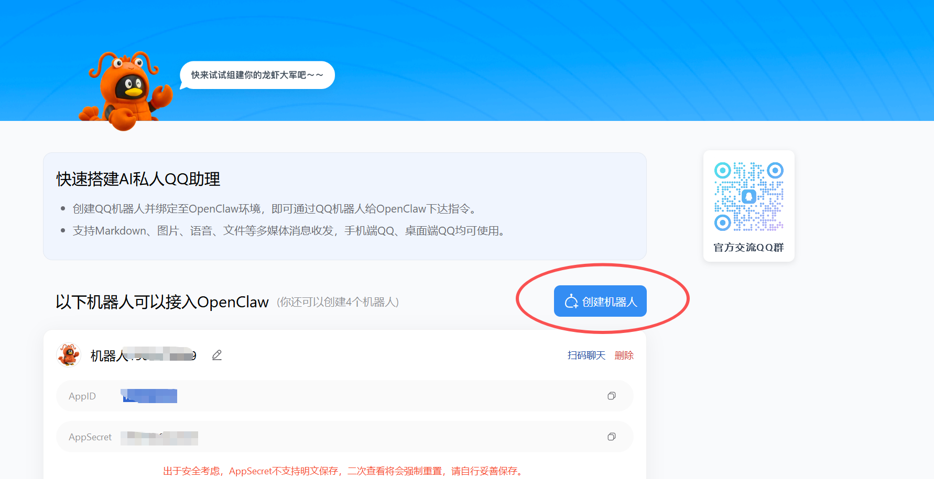Screen dimensions: 934x479
Task: Click the 快来试试组建你的龙虾大军吧 speech bubble
Action: 257,75
